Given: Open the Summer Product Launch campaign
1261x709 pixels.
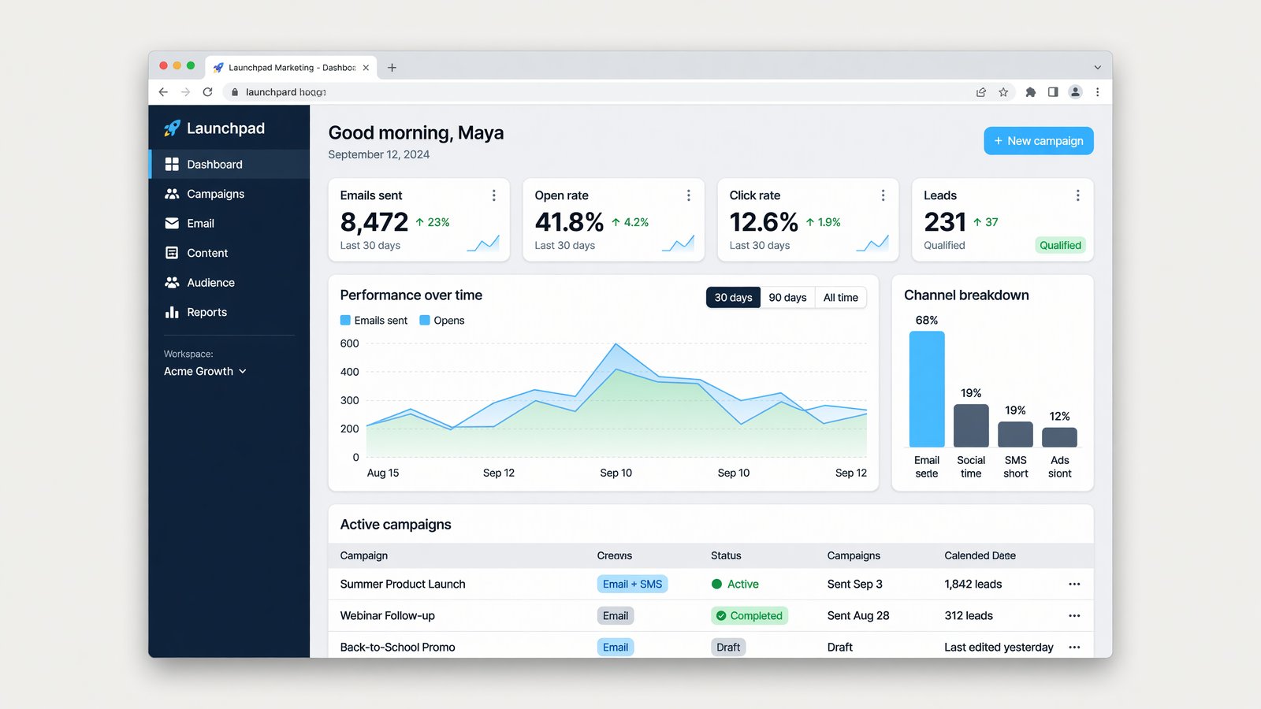Looking at the screenshot, I should [403, 585].
